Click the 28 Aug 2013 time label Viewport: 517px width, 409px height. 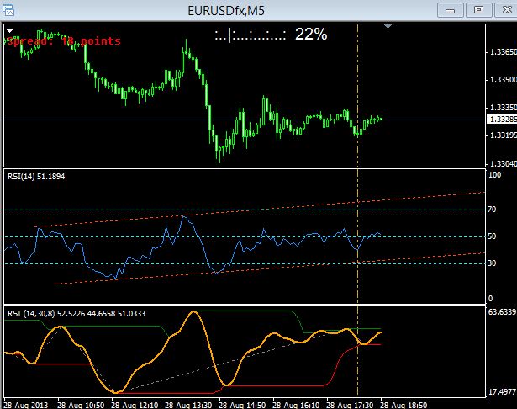coord(26,405)
